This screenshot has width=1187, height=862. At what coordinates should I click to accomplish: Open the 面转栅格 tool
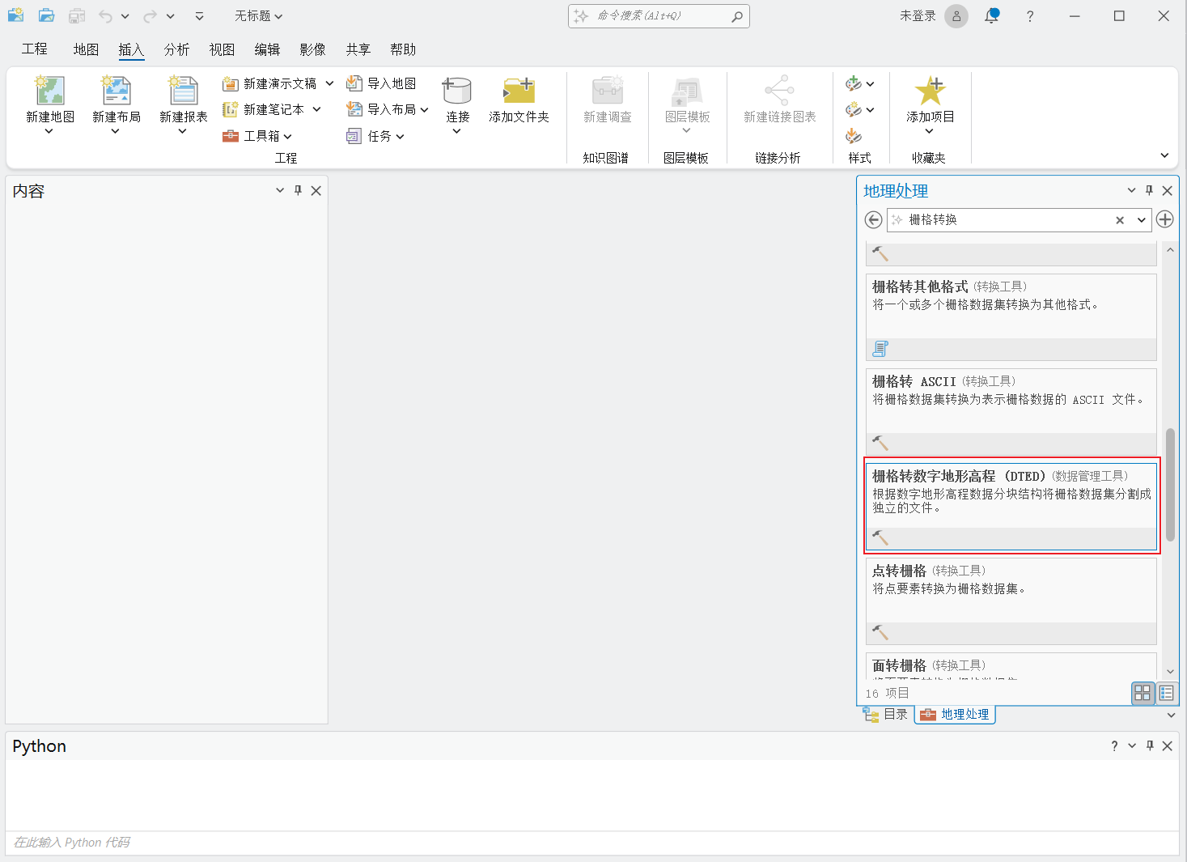[x=1011, y=665]
